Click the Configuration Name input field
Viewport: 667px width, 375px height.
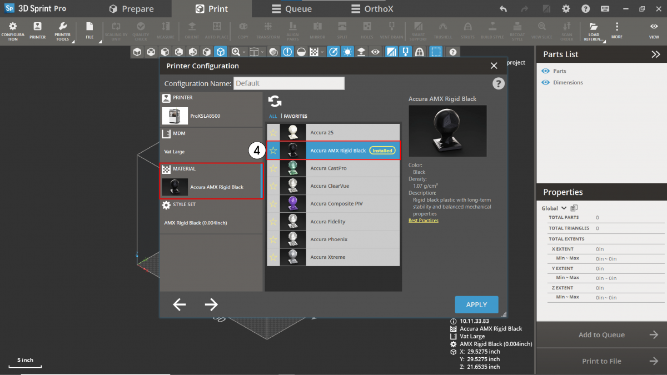[289, 83]
